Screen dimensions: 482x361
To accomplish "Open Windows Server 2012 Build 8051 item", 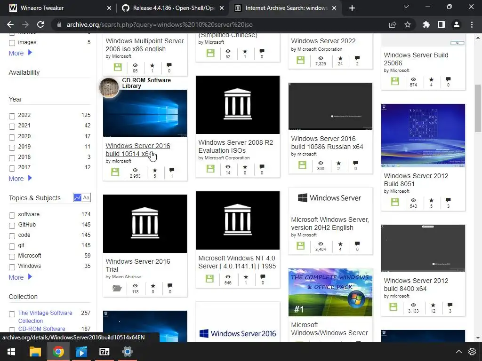I will [x=416, y=180].
